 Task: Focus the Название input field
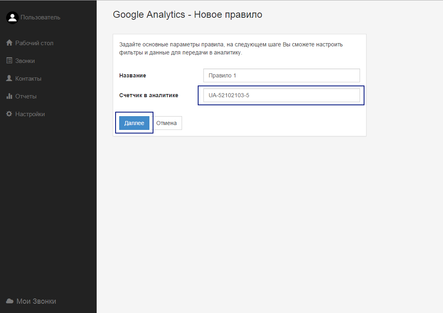(x=282, y=75)
